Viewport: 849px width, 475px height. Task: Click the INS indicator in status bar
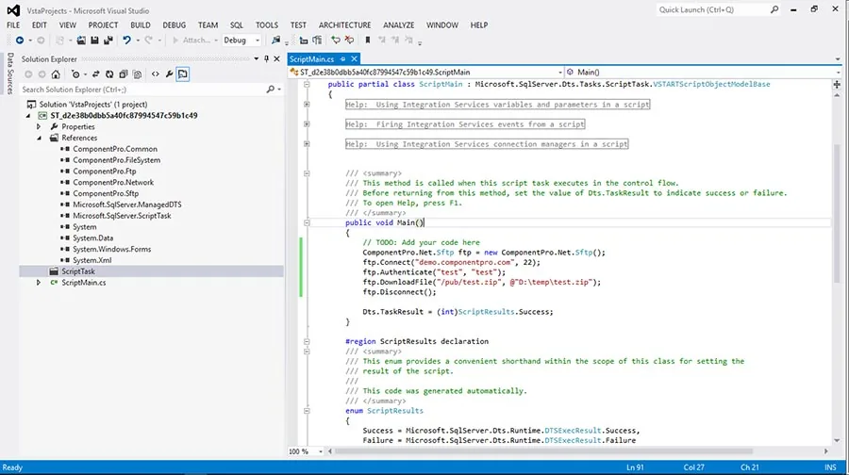coord(830,467)
